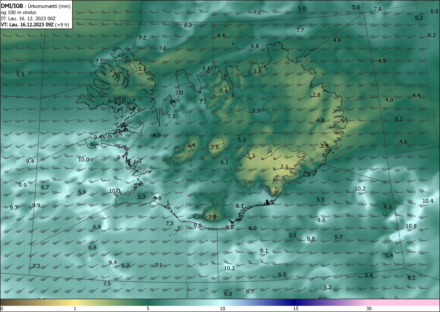Screen dimensions: 440x312
Task: Click the map value 6.6
Action: pos(206,69)
